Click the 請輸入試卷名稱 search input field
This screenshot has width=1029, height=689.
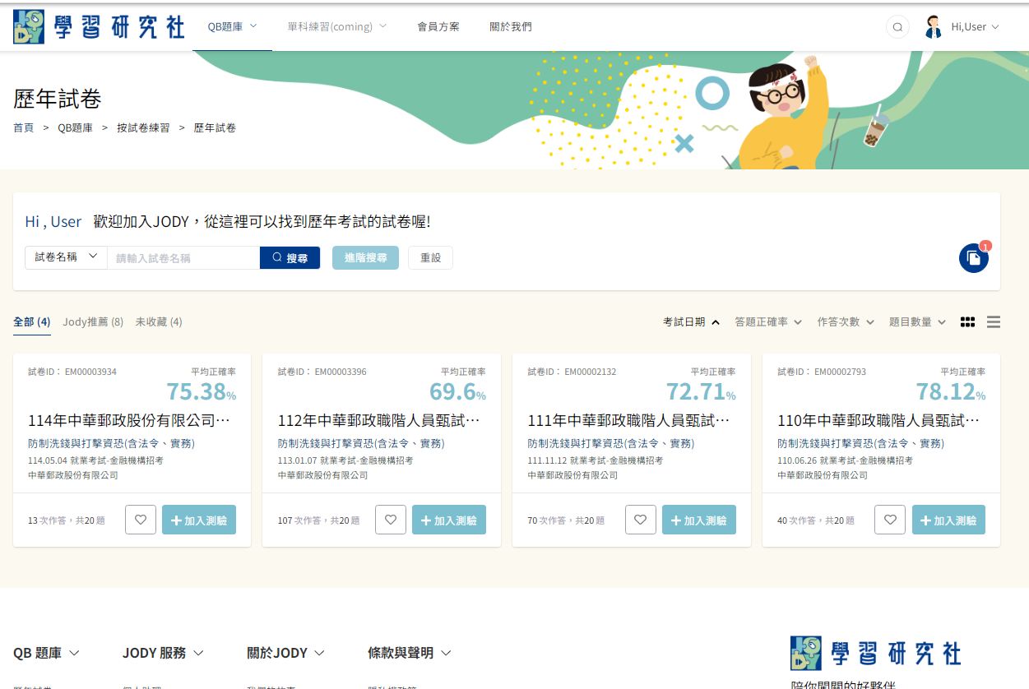coord(183,257)
